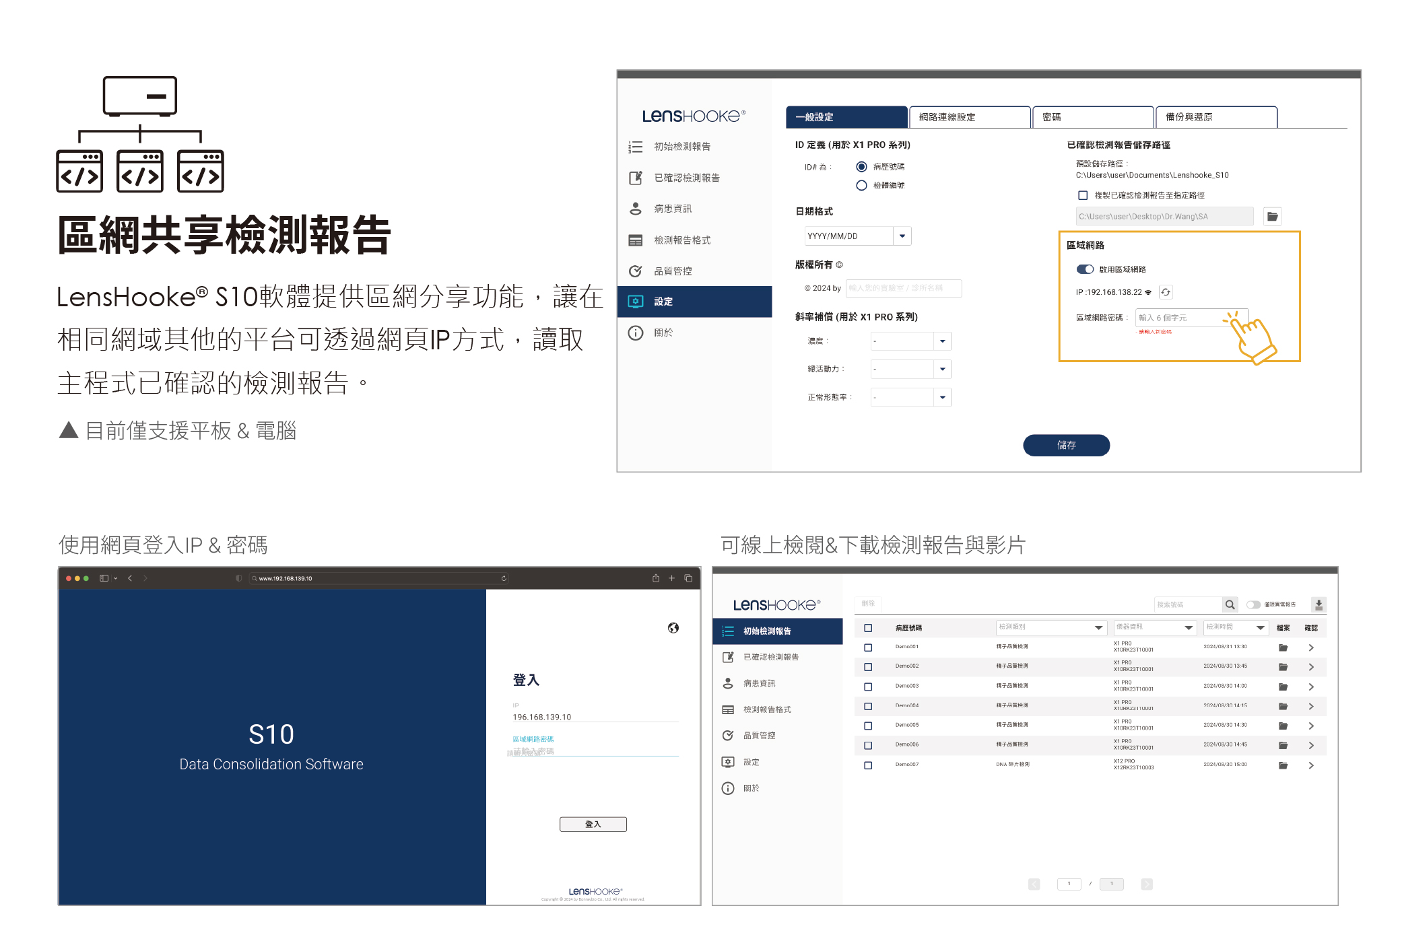Click the globe language icon on the login page
Screen dimensions: 1402x943
(673, 627)
